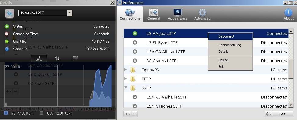Click the PPTP folder icon

[x=133, y=79]
